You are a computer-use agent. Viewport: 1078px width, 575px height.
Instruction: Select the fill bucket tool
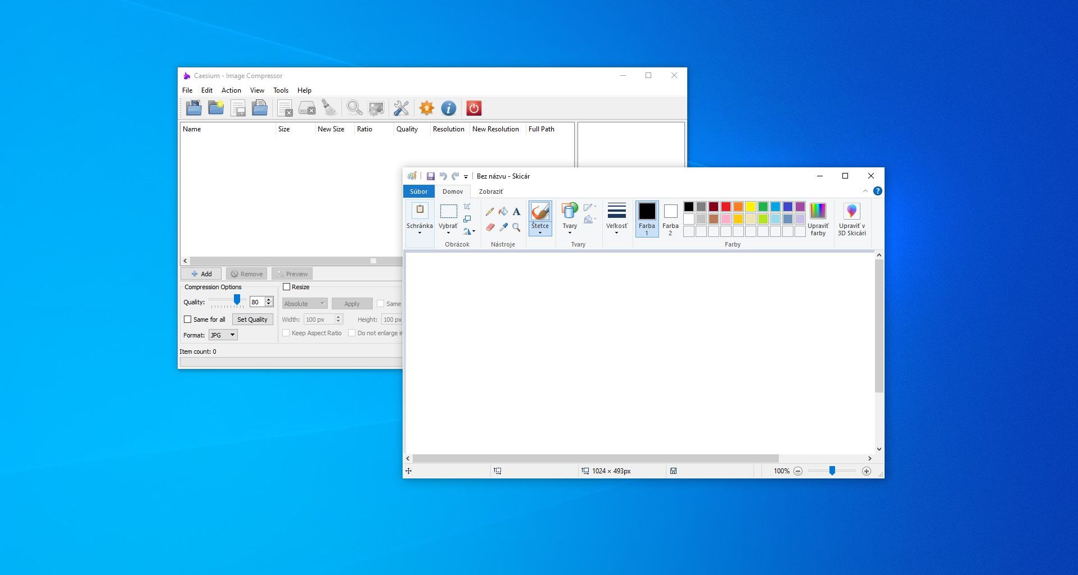(503, 212)
